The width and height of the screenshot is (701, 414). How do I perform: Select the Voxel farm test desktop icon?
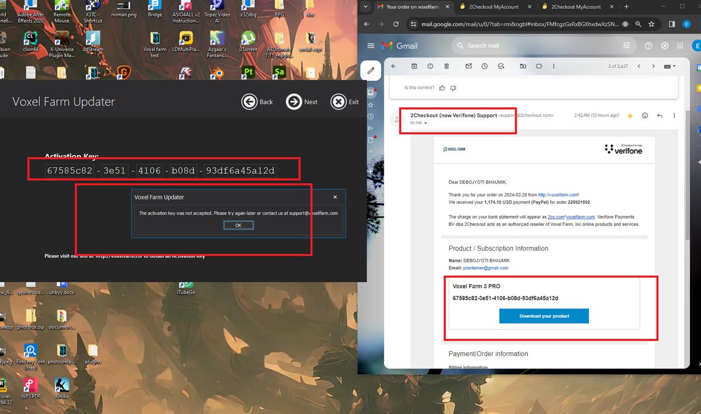(155, 44)
